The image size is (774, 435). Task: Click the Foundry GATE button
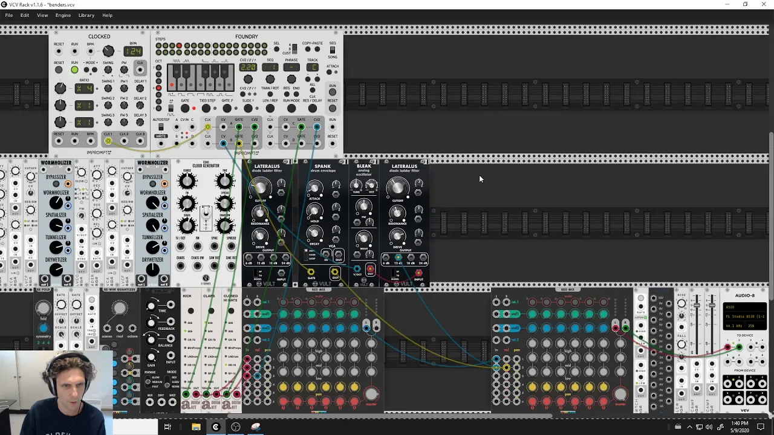tap(185, 108)
